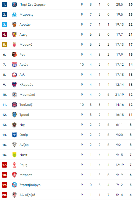
Task: Click the Lyon OL logo
Action: click(x=14, y=65)
